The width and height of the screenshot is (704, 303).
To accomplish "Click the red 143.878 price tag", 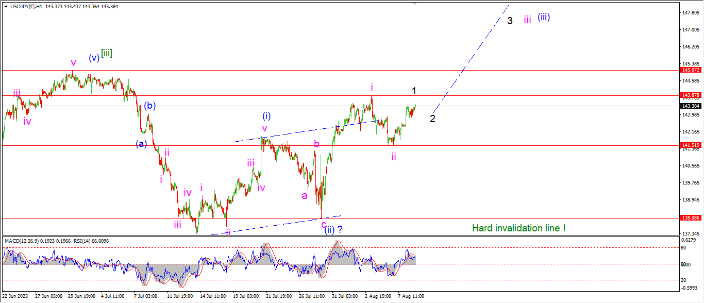I will (690, 95).
